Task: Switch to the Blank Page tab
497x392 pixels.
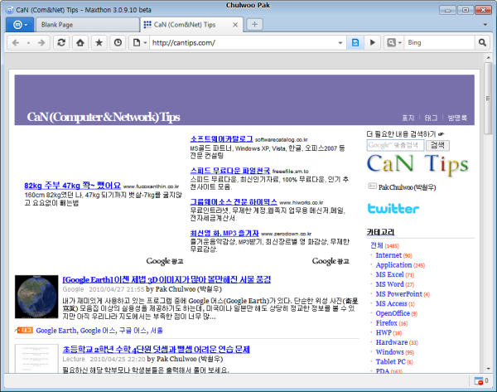Action: 87,25
